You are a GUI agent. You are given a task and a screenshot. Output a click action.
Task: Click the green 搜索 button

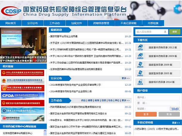coord(175,32)
